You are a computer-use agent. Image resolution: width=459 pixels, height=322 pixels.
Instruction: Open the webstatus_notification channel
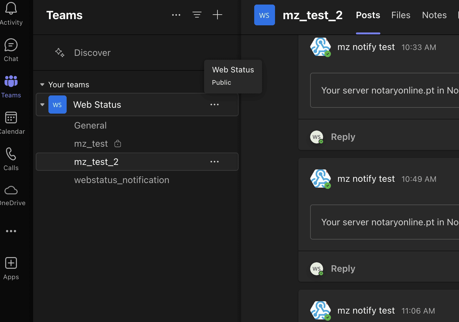click(x=122, y=180)
